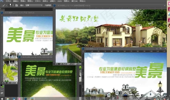170x100 pixels.
Task: Open the pink heart taskbar app
Action: [x=20, y=99]
